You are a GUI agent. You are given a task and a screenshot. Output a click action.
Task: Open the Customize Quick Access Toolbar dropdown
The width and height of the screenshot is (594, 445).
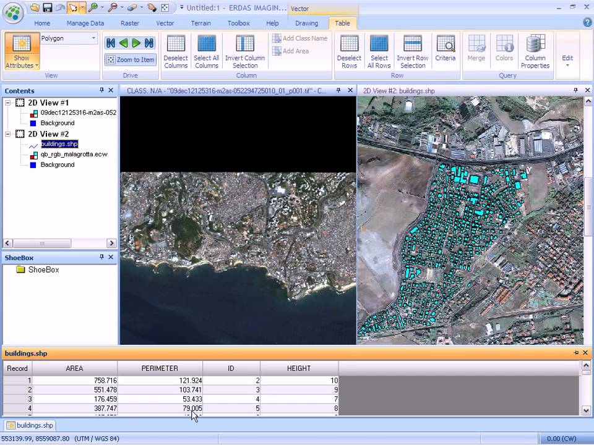pyautogui.click(x=181, y=7)
